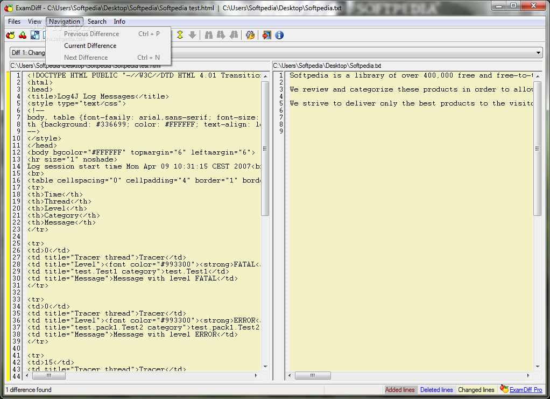Image resolution: width=550 pixels, height=399 pixels.
Task: Open the Files menu
Action: 15,22
